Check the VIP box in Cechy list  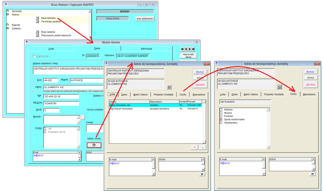click(45, 128)
